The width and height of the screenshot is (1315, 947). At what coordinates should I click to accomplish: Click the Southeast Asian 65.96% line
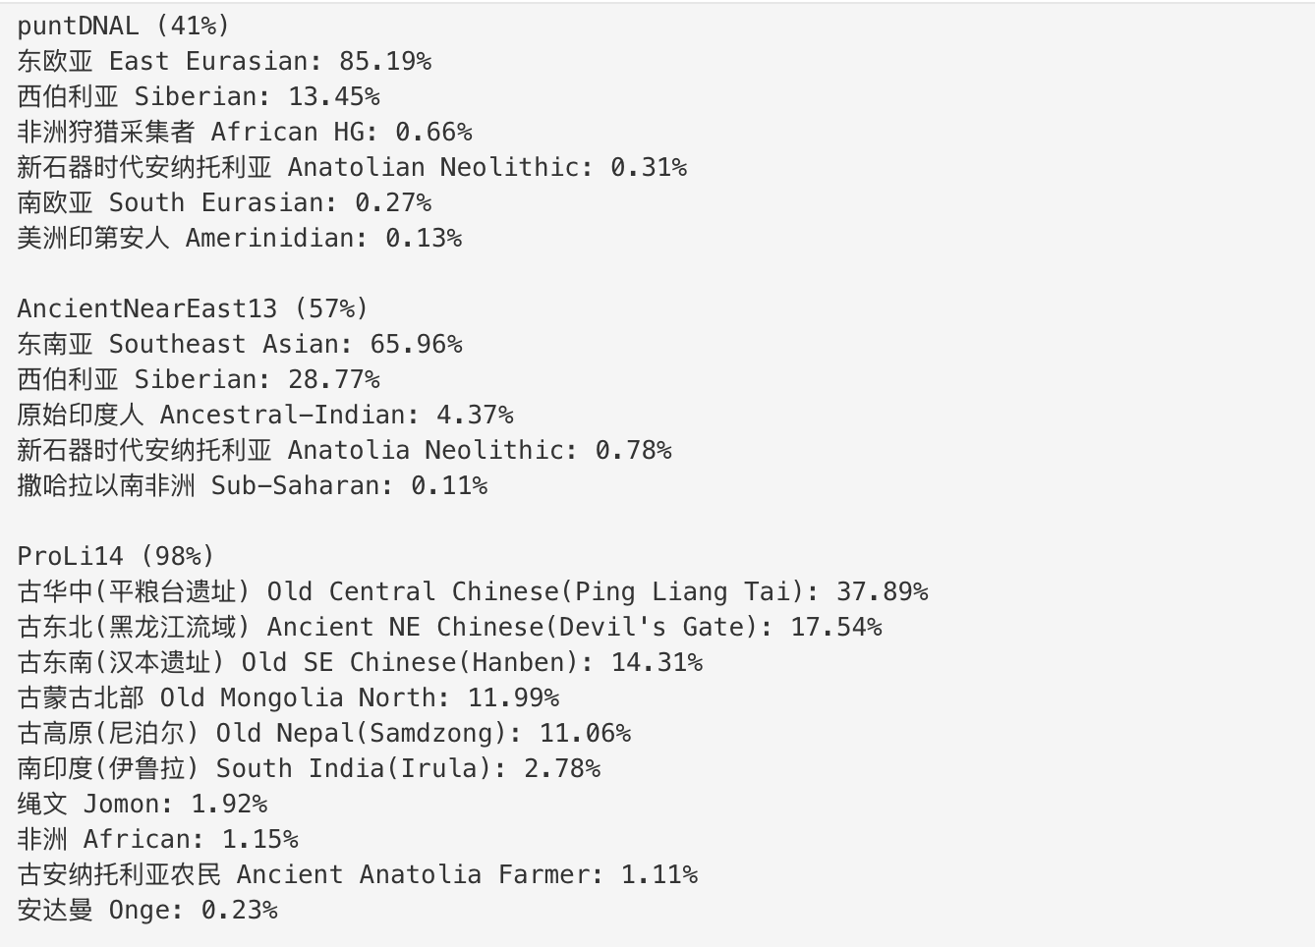click(x=239, y=344)
